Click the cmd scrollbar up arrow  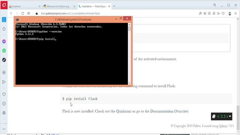[129, 25]
